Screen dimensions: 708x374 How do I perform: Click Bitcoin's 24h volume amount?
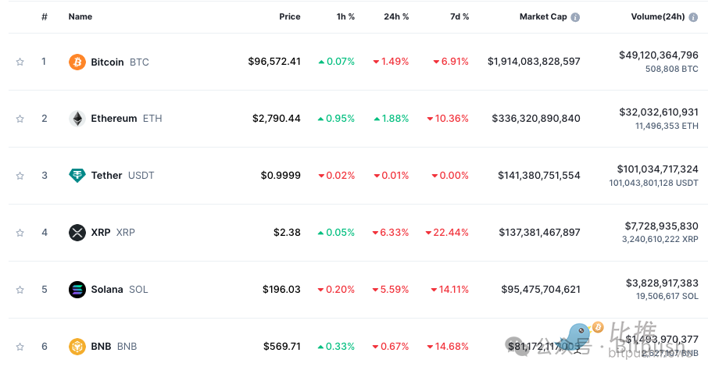click(658, 55)
